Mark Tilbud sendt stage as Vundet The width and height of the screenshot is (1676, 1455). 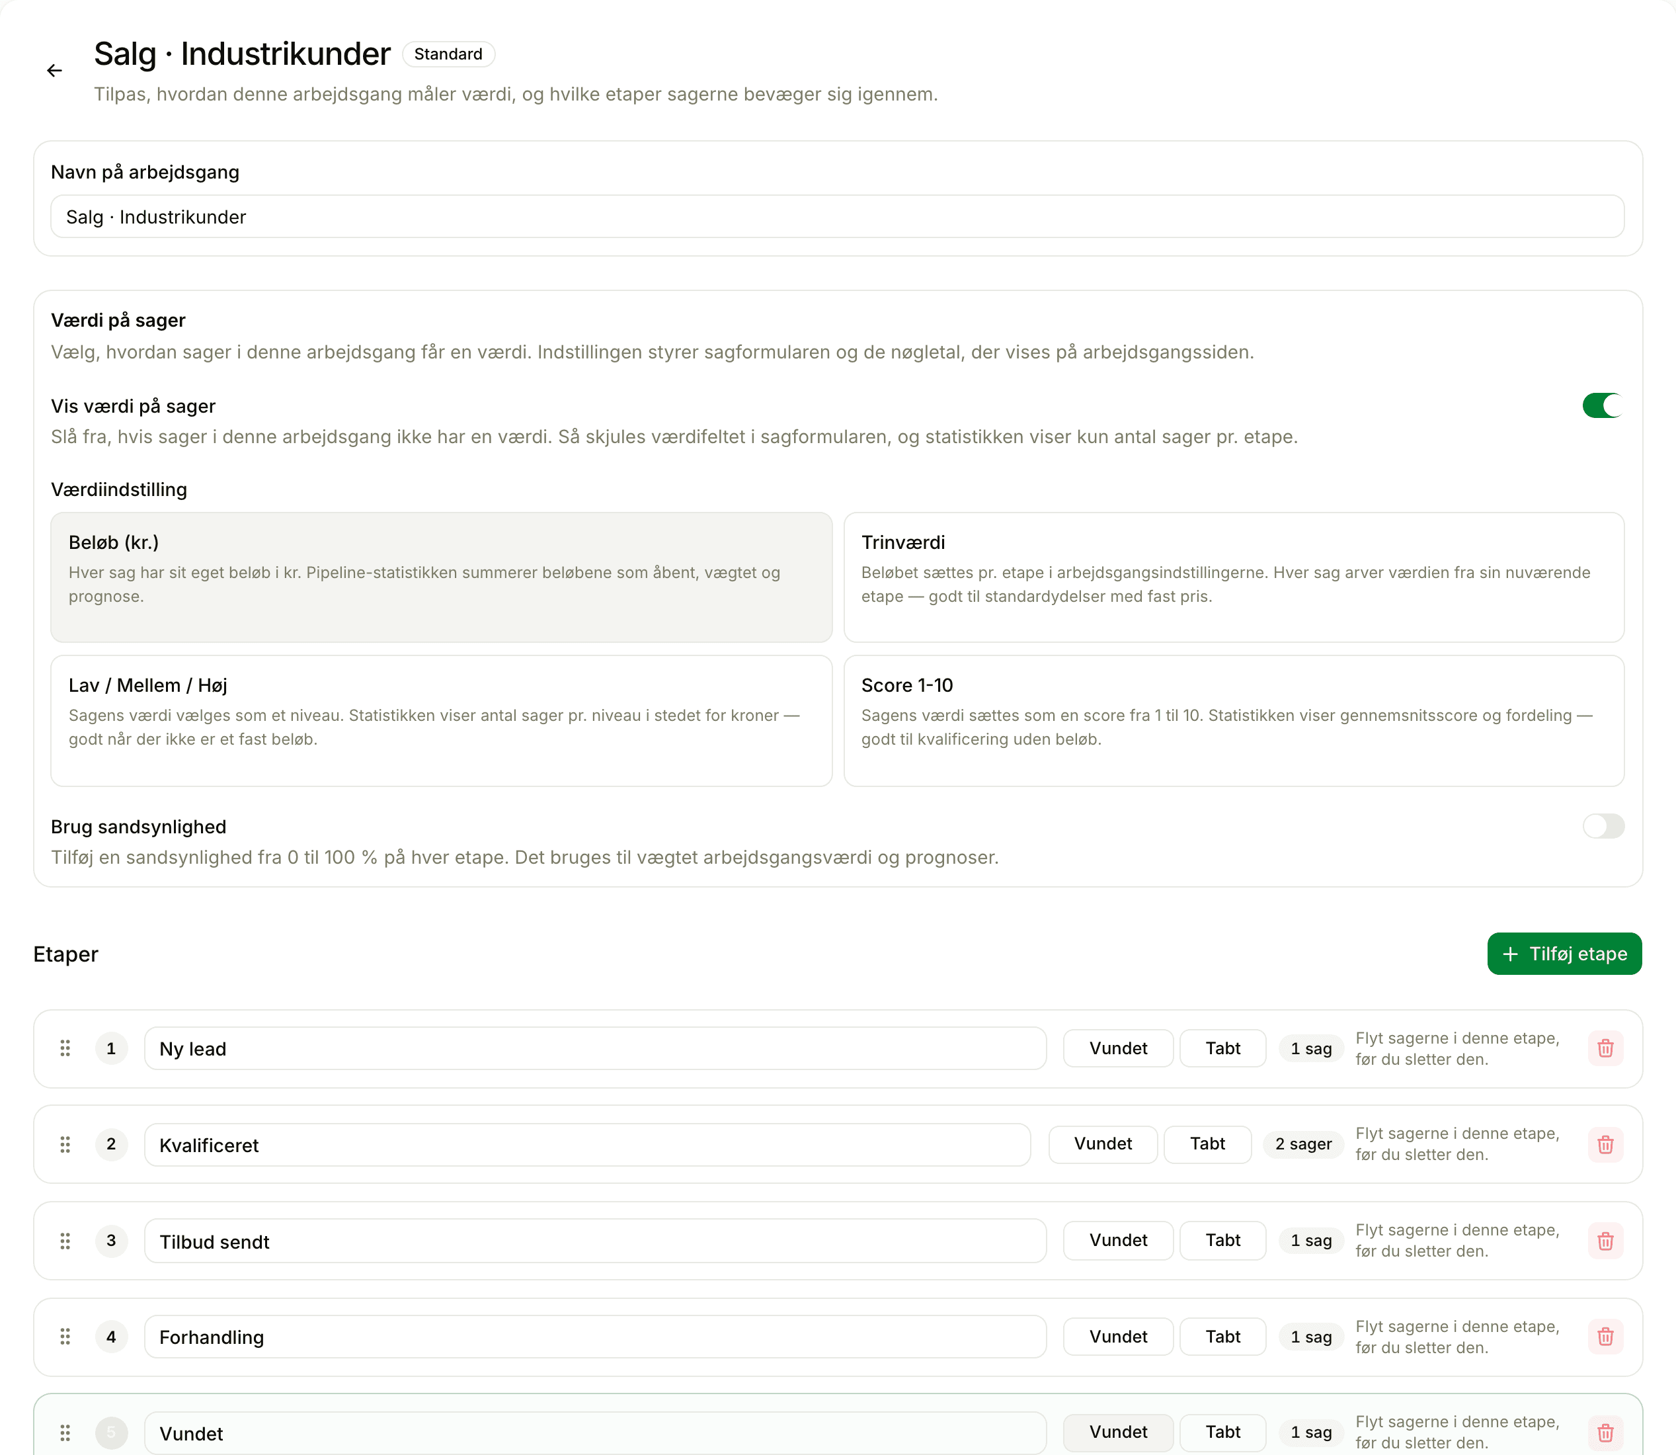point(1117,1240)
